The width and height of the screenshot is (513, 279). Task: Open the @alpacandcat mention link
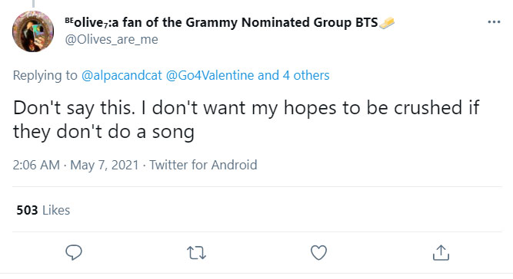tap(122, 75)
